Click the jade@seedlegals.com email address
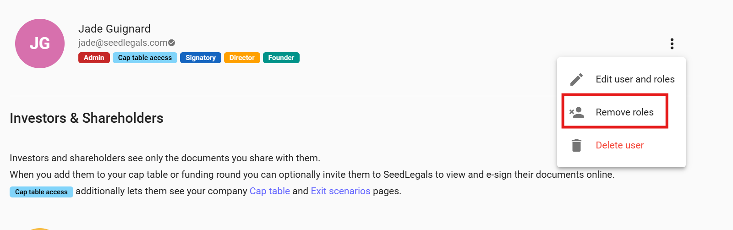Screen dimensions: 733x230 pos(123,43)
